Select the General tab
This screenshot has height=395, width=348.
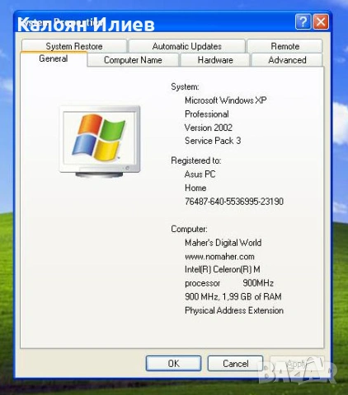pos(54,58)
